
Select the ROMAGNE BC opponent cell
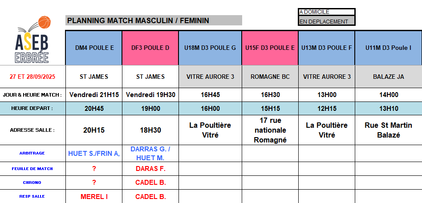[270, 77]
